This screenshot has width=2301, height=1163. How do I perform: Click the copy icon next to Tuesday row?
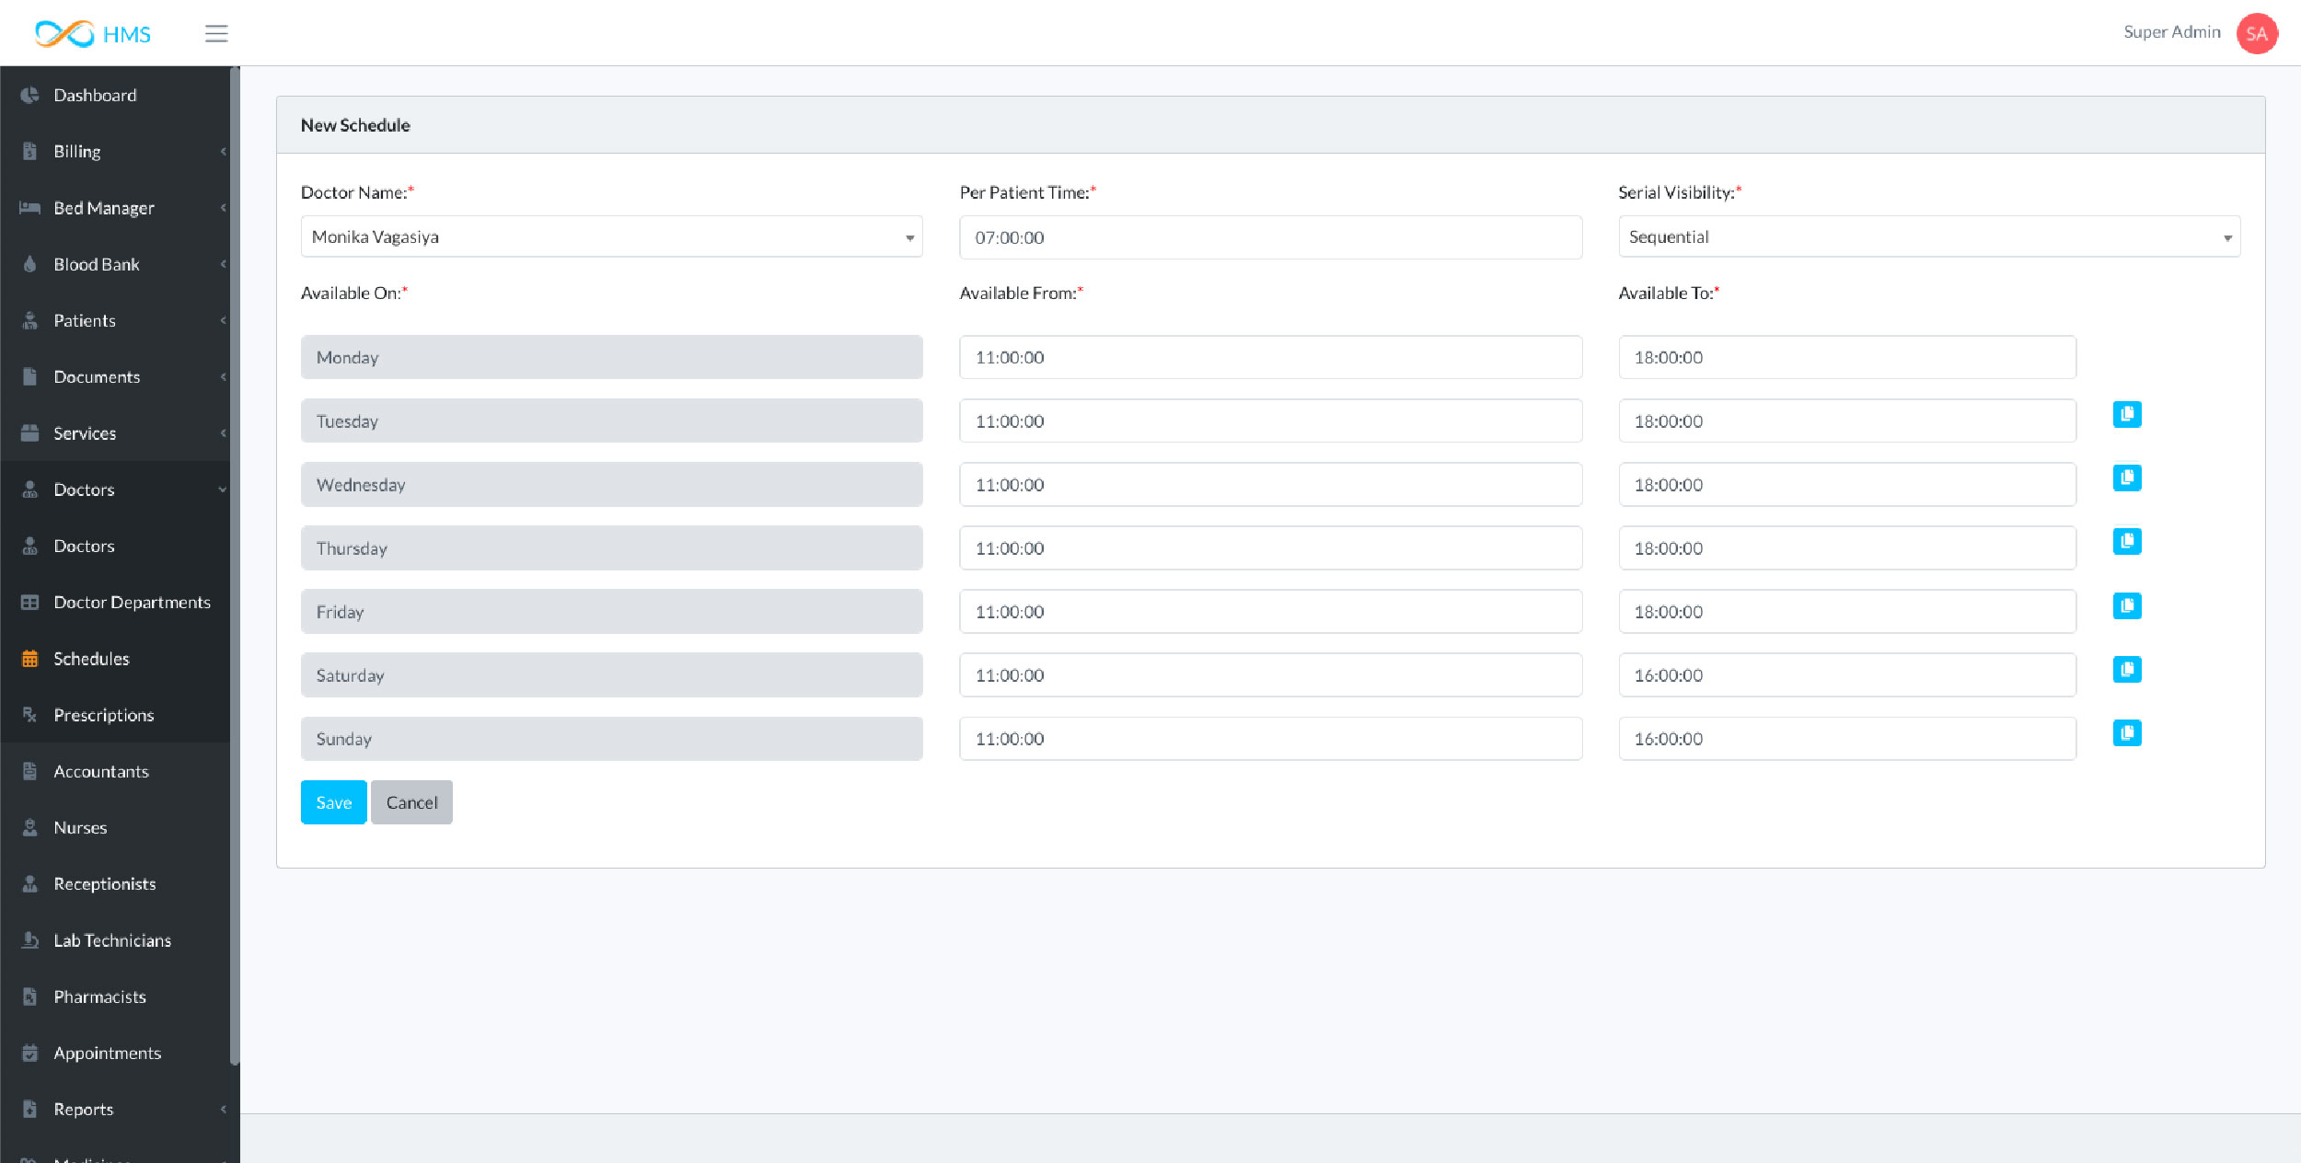[2126, 415]
